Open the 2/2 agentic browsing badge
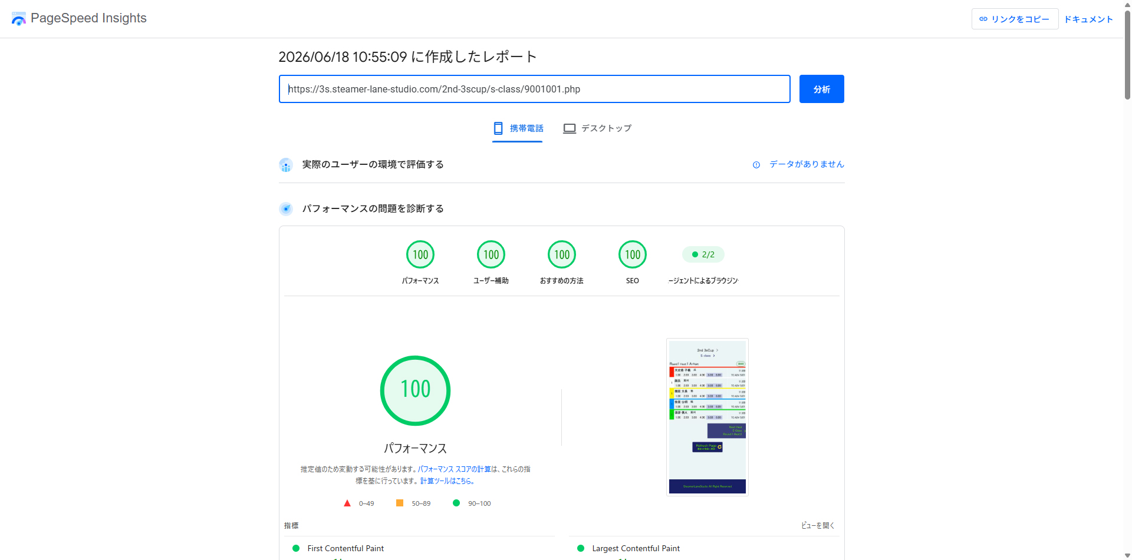Viewport: 1132px width, 560px height. pos(703,254)
